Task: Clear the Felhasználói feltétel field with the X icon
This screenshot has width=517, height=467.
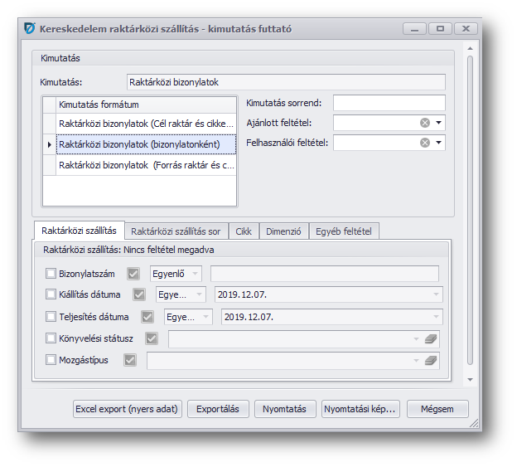Action: pyautogui.click(x=425, y=143)
